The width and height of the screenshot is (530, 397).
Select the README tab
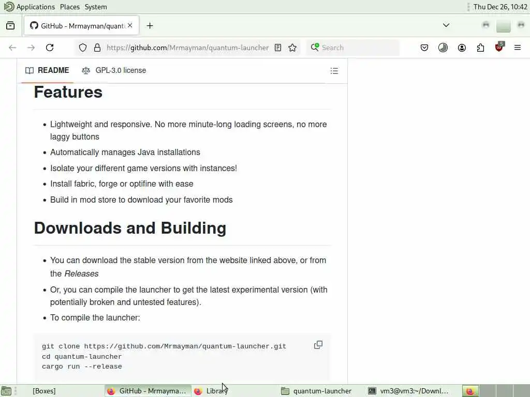[x=47, y=70]
